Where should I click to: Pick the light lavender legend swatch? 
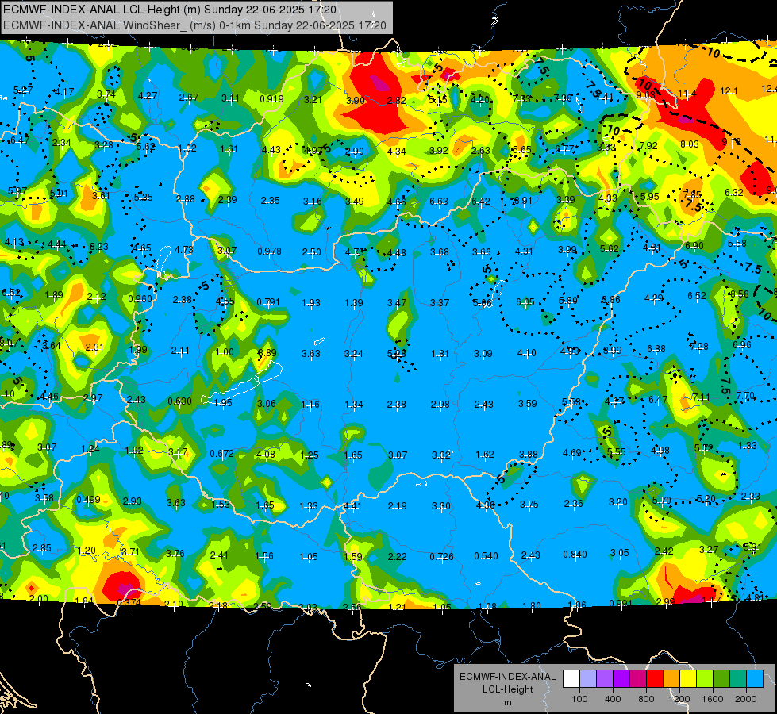click(x=587, y=678)
